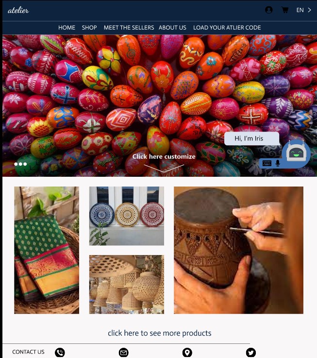Viewport: 317px width, 358px height.
Task: Click LOAD YOUR ATLIER CODE
Action: point(227,28)
